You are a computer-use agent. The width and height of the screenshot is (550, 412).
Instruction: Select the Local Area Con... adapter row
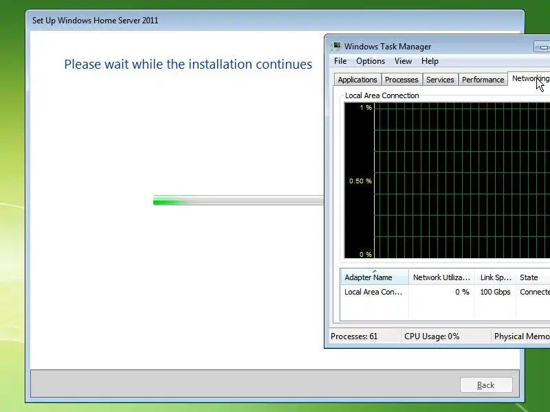[445, 292]
